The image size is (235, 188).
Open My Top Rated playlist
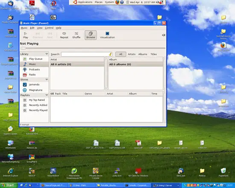coord(34,100)
